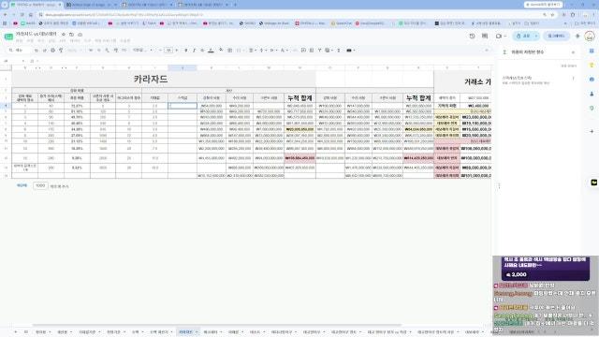Open the font family dropdown
The image size is (599, 337).
(142, 51)
